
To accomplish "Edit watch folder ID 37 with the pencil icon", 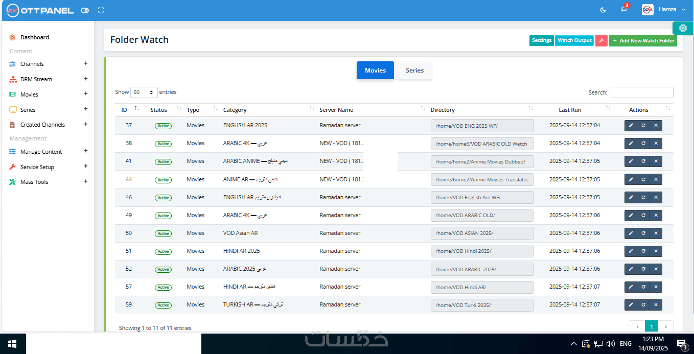I will point(631,126).
